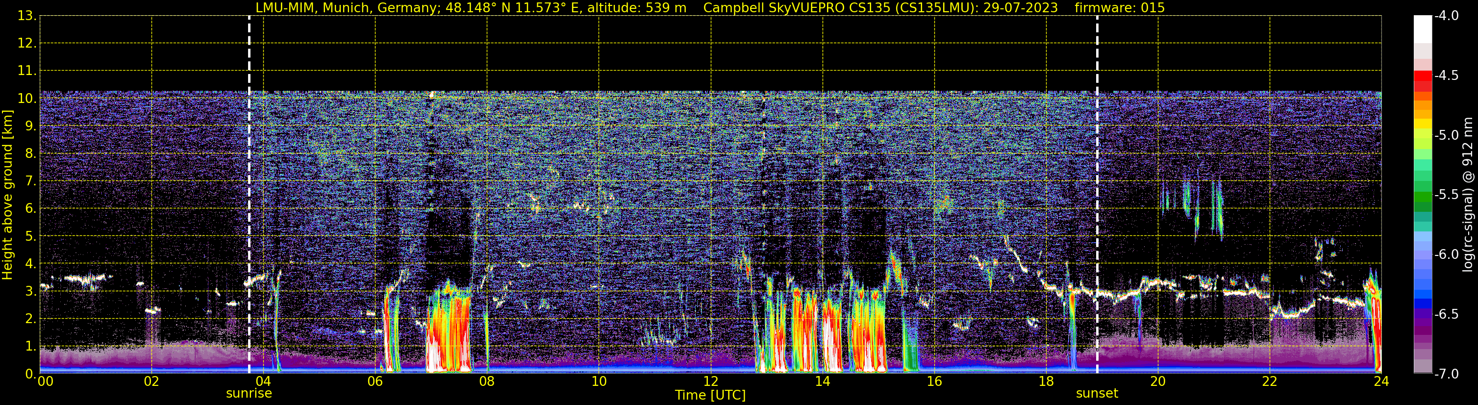This screenshot has height=405, width=1478.
Task: Click the '00' time axis tick label
Action: coord(45,382)
